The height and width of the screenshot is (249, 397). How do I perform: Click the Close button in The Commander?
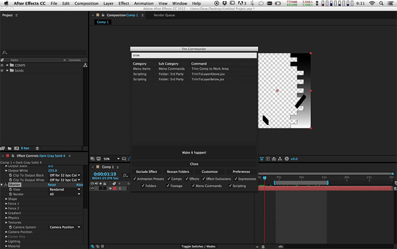pos(194,164)
